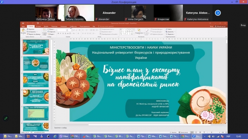The height and width of the screenshot is (139, 248).
Task: Open the Слайд-шоу ribbon tab
Action: coord(73,27)
